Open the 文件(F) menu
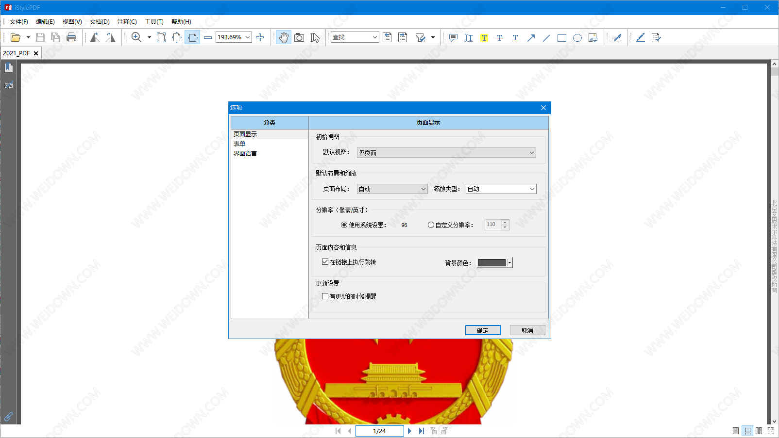Image resolution: width=779 pixels, height=438 pixels. coord(18,22)
